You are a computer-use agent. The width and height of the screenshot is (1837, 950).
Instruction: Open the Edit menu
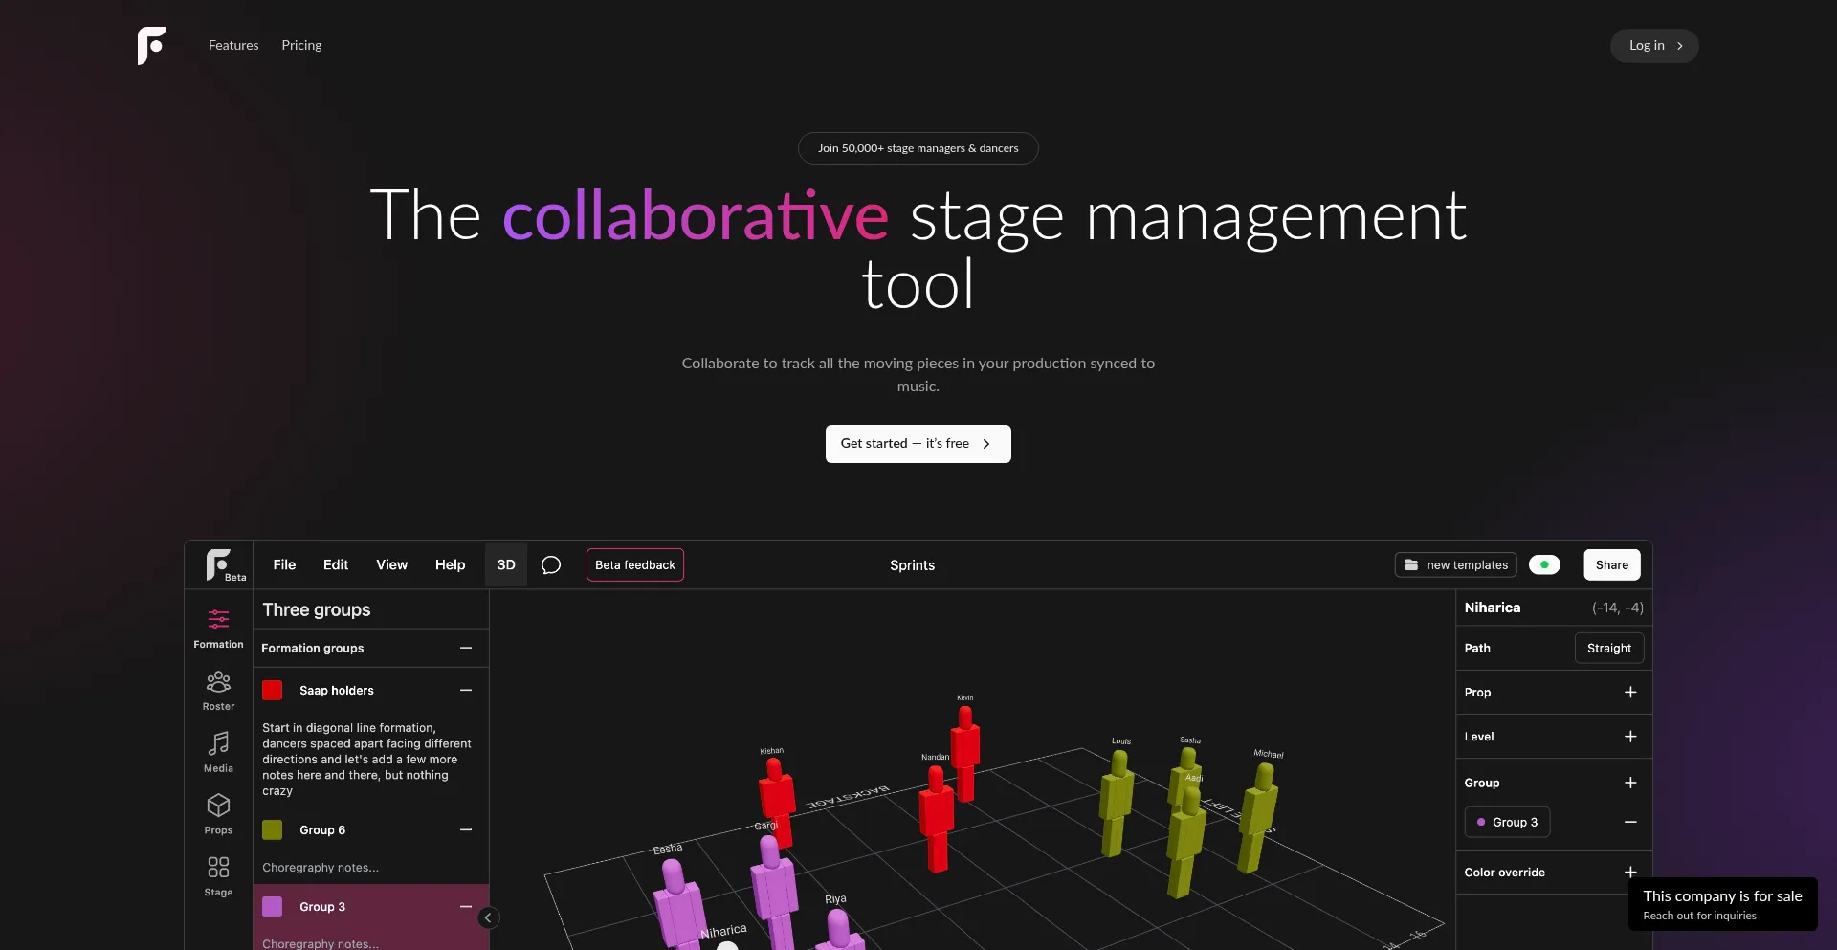336,565
